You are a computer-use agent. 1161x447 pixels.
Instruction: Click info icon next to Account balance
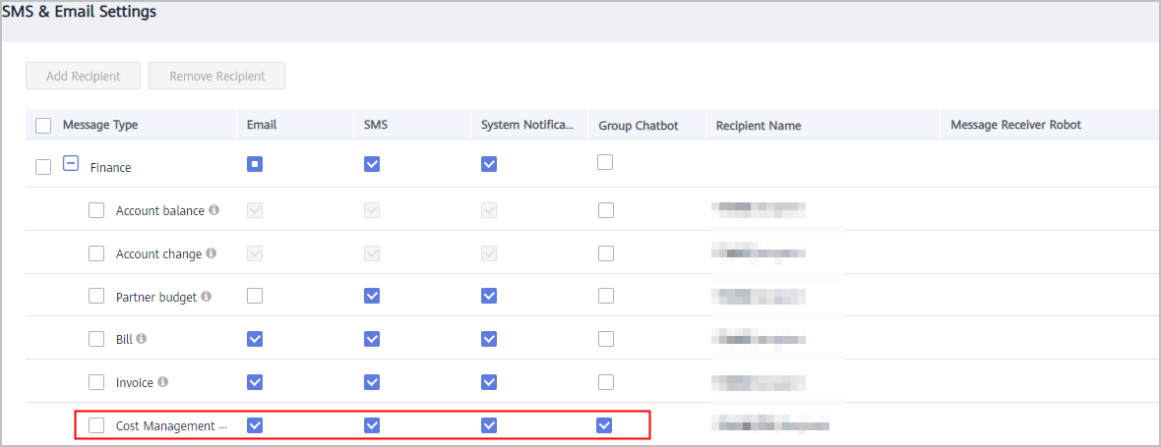[x=214, y=210]
